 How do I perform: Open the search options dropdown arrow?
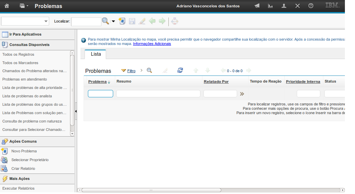[x=113, y=21]
